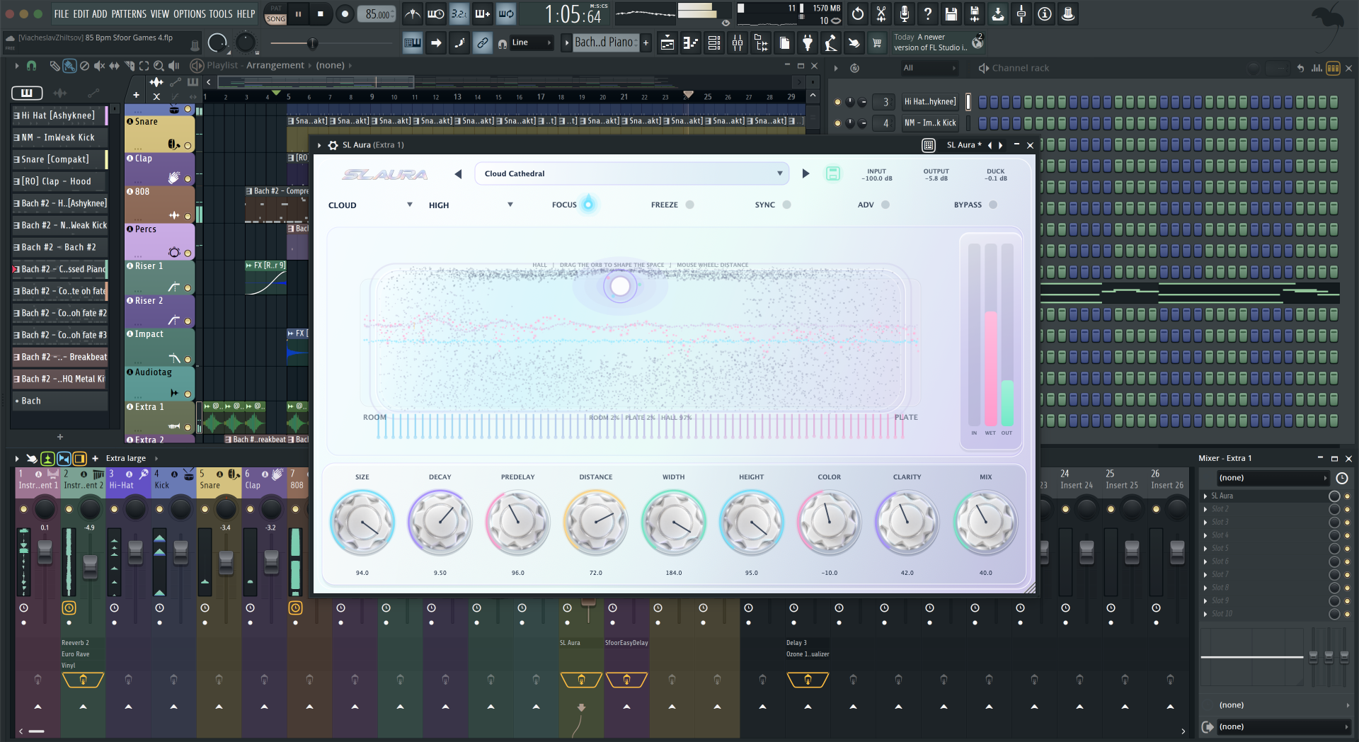The height and width of the screenshot is (742, 1359).
Task: Enable the SYNC toggle in SL Aura
Action: (x=786, y=205)
